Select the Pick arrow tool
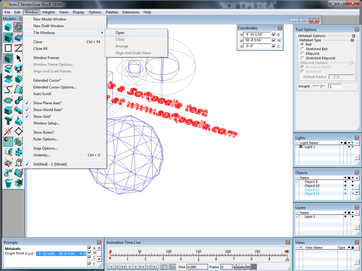362x271 pixels. (18, 58)
